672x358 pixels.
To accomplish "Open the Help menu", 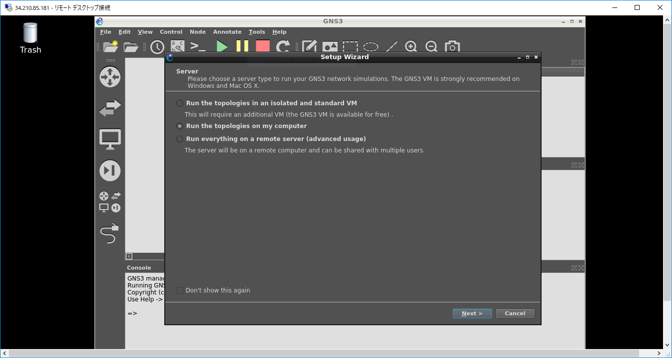I will click(x=279, y=32).
